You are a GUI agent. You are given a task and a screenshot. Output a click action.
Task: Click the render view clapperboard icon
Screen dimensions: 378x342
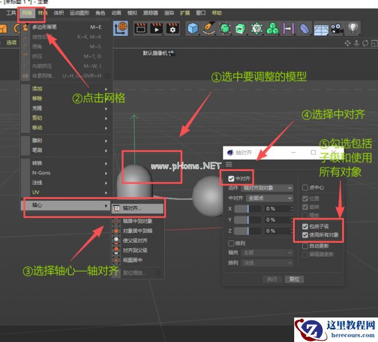click(x=141, y=28)
